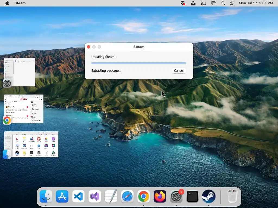The height and width of the screenshot is (208, 278).
Task: Open System Preferences with badge in Dock
Action: (176, 196)
